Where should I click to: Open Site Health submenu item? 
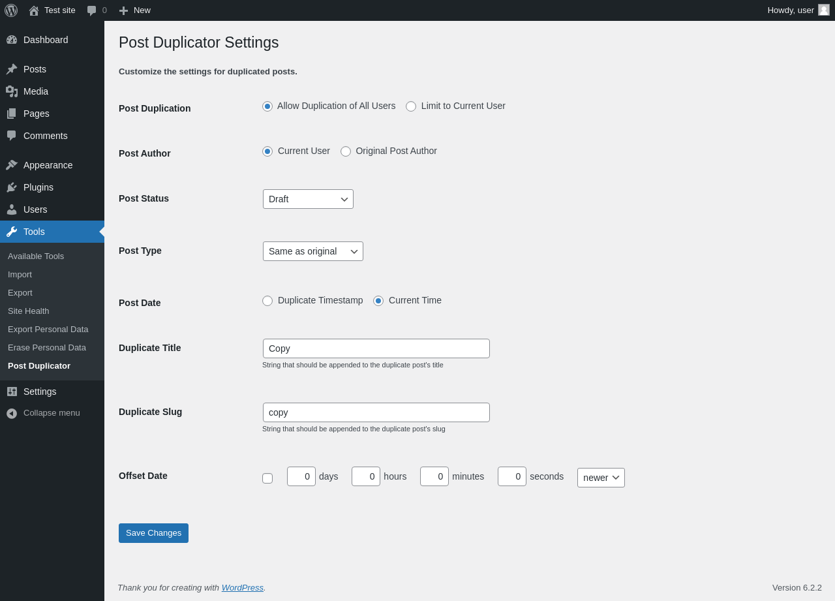coord(29,311)
